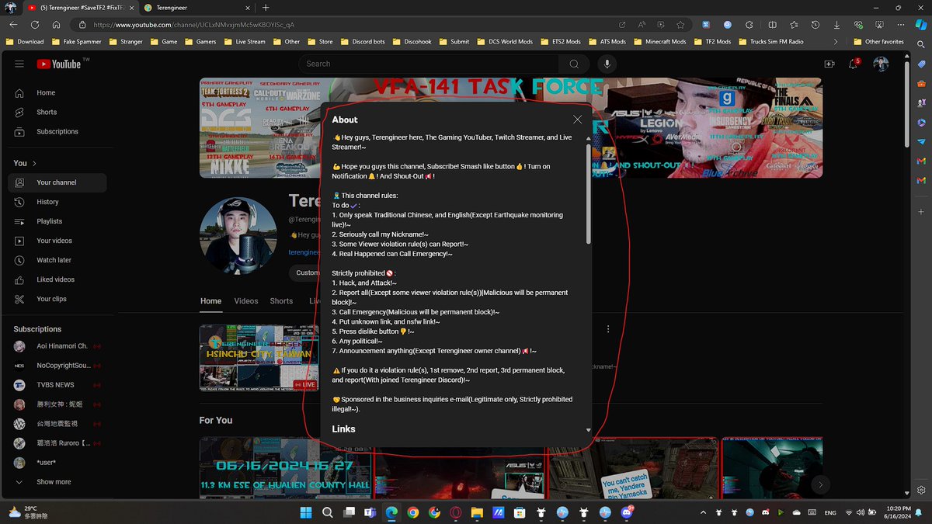Click the next arrow on the For You shelf

821,484
